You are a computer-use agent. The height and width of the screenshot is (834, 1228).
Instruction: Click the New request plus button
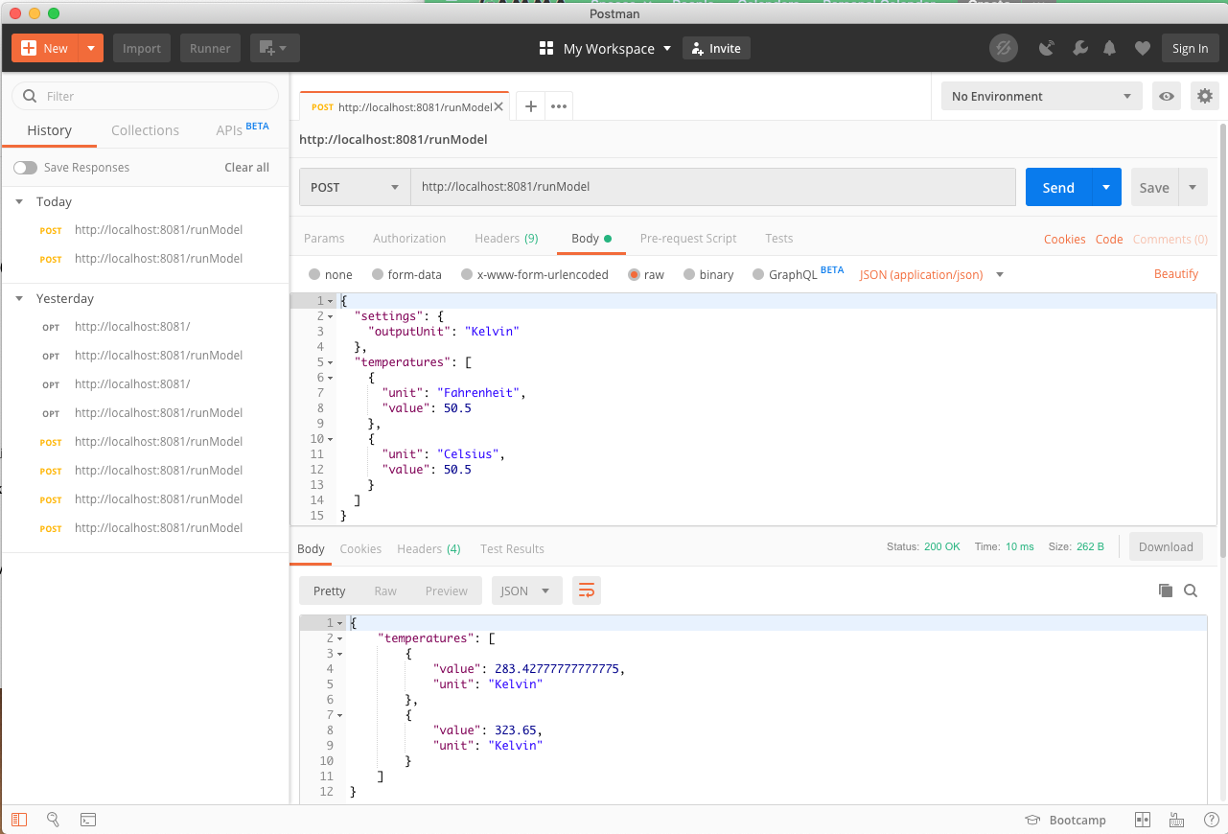click(45, 48)
